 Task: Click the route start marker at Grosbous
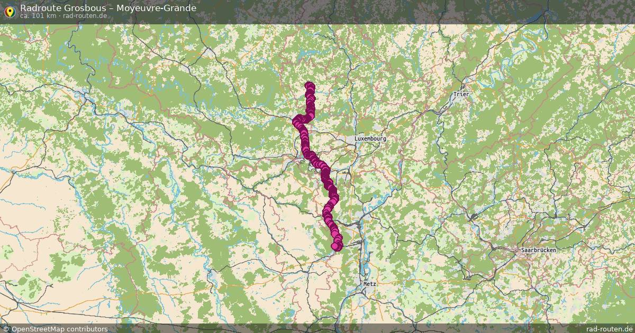point(310,86)
